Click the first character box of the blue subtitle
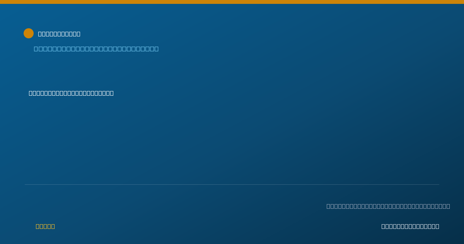The width and height of the screenshot is (464, 244). pos(36,49)
